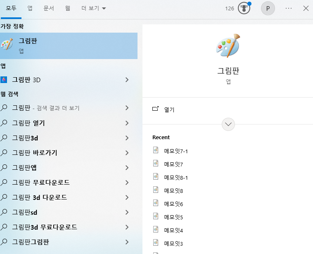Screen dimensions: 313x254
Task: Open recent file 메모잇8-1
Action: [x=176, y=178]
